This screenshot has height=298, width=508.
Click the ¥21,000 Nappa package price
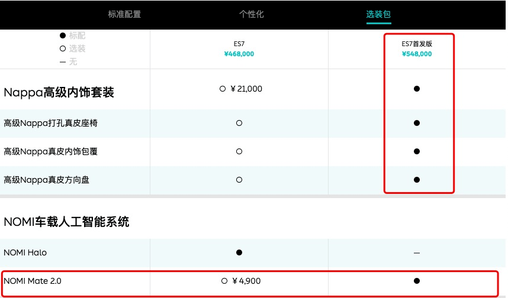(246, 89)
